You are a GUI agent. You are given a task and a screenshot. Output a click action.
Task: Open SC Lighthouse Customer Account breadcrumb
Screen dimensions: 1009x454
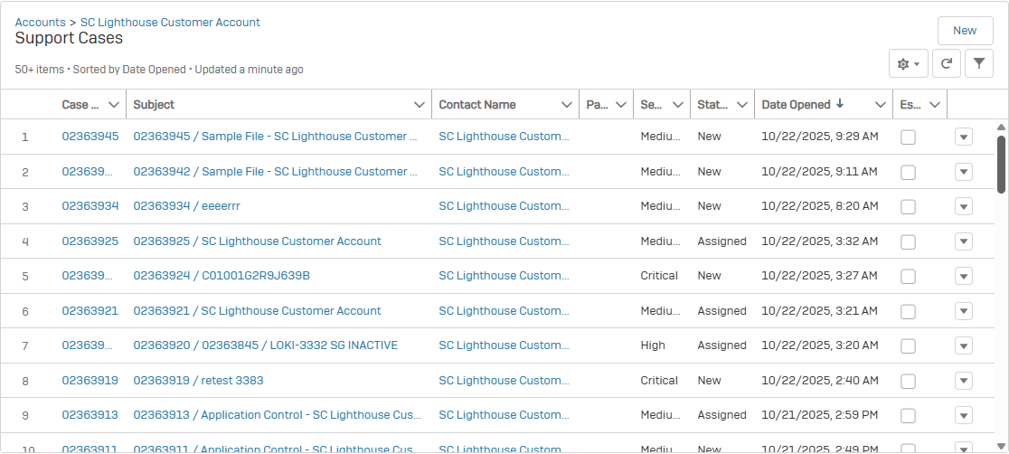(x=170, y=22)
